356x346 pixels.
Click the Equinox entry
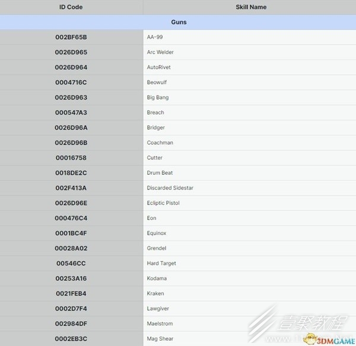157,233
